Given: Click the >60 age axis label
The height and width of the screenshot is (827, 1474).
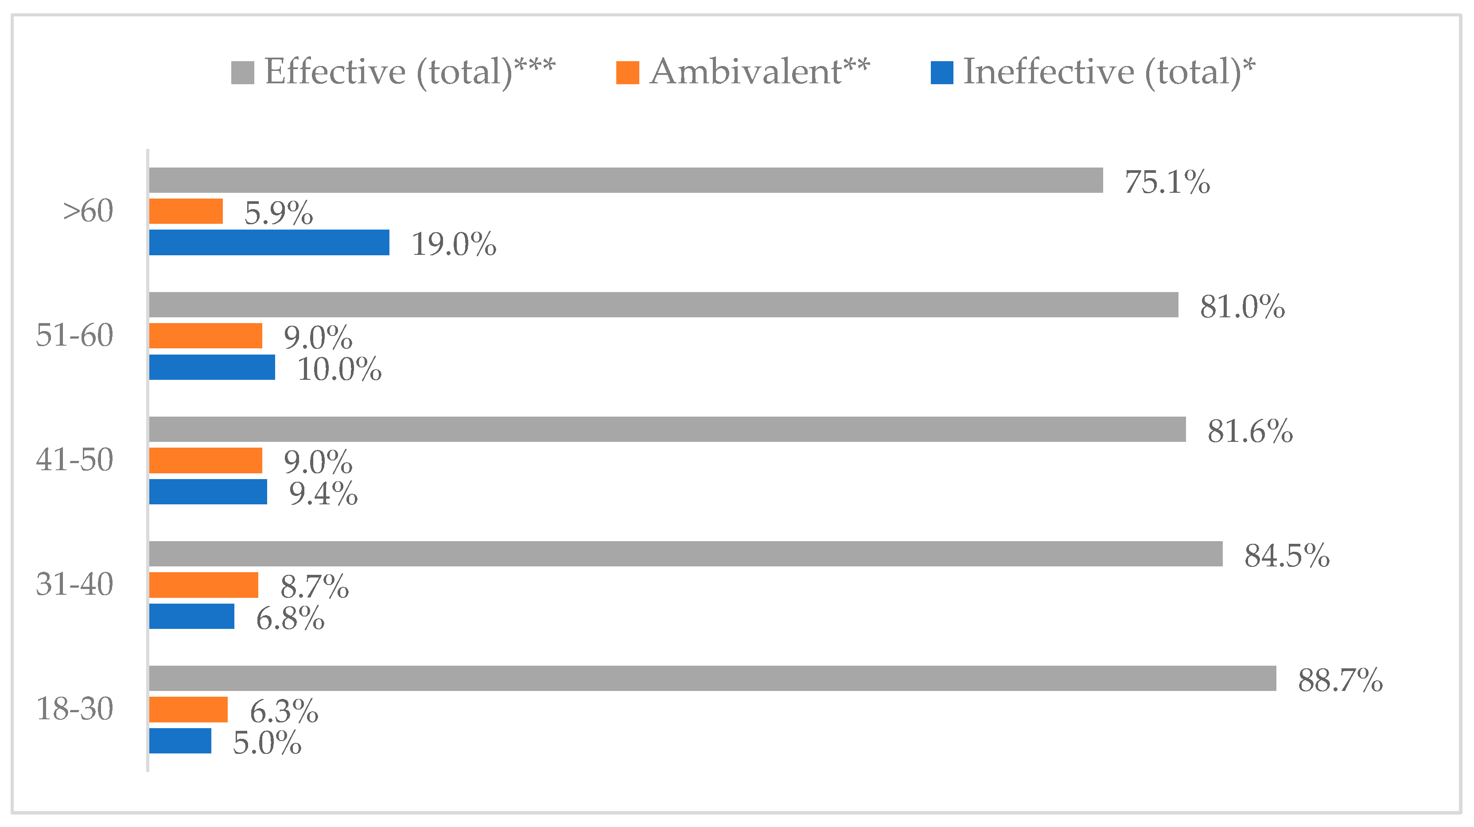Looking at the screenshot, I should coord(88,211).
